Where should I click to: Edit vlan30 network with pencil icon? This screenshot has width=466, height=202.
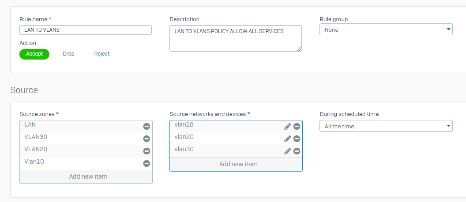coord(287,151)
